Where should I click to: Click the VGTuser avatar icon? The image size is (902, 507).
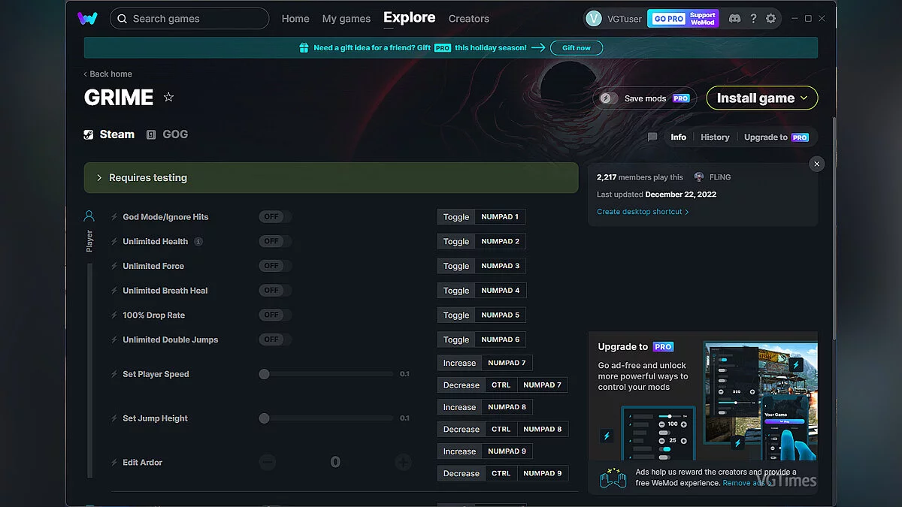(x=594, y=19)
